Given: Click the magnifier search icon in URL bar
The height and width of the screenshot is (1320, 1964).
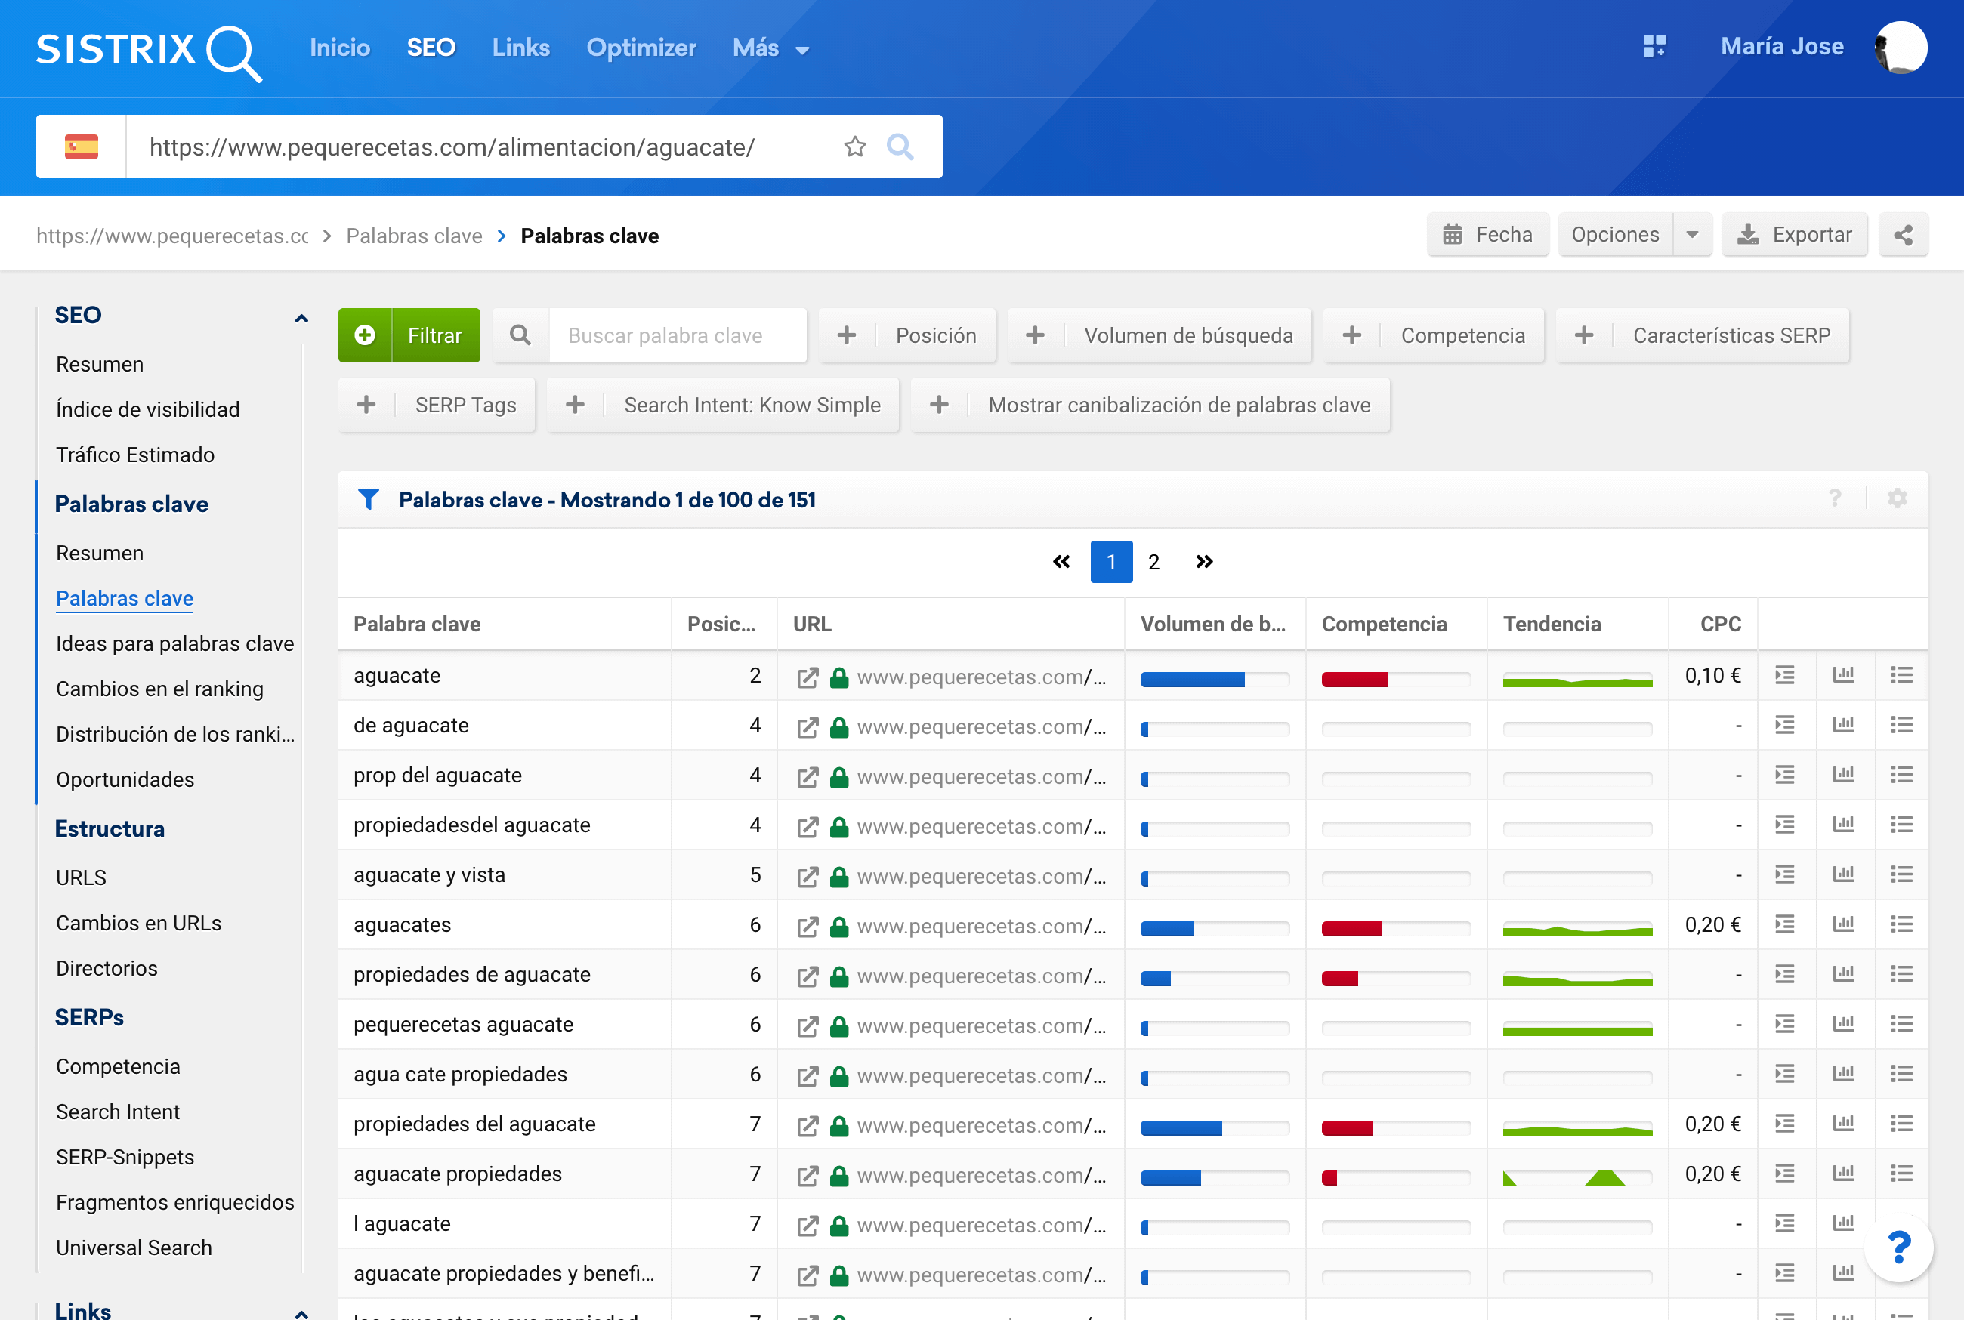Looking at the screenshot, I should click(900, 146).
